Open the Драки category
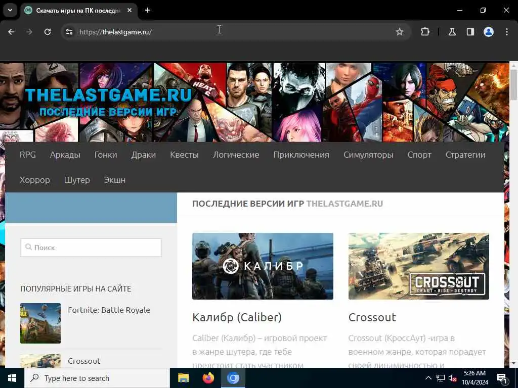The image size is (518, 388). pyautogui.click(x=143, y=155)
